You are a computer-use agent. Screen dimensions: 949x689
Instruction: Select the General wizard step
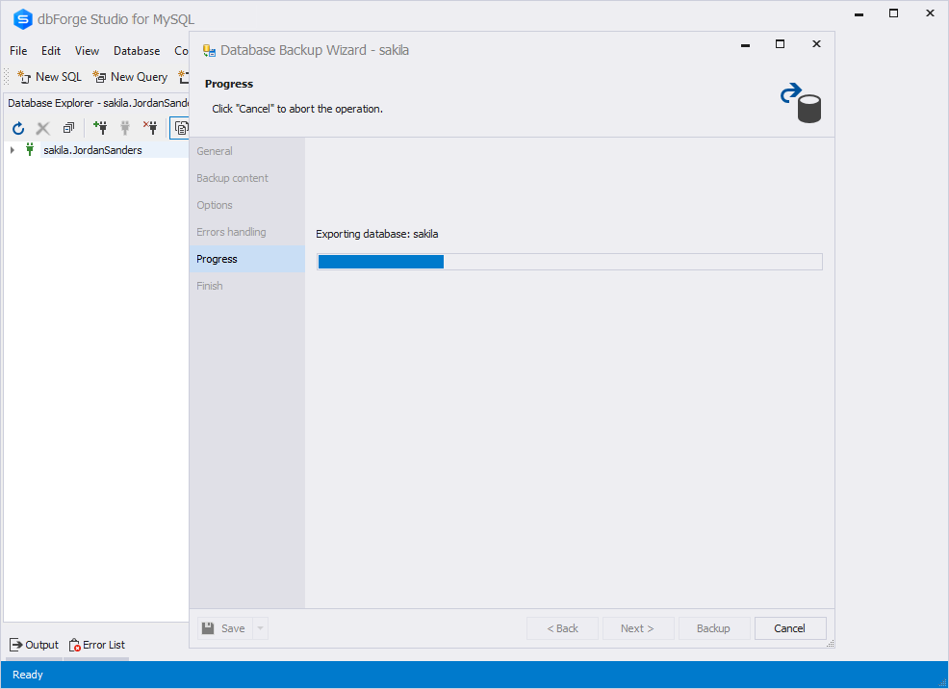(247, 151)
